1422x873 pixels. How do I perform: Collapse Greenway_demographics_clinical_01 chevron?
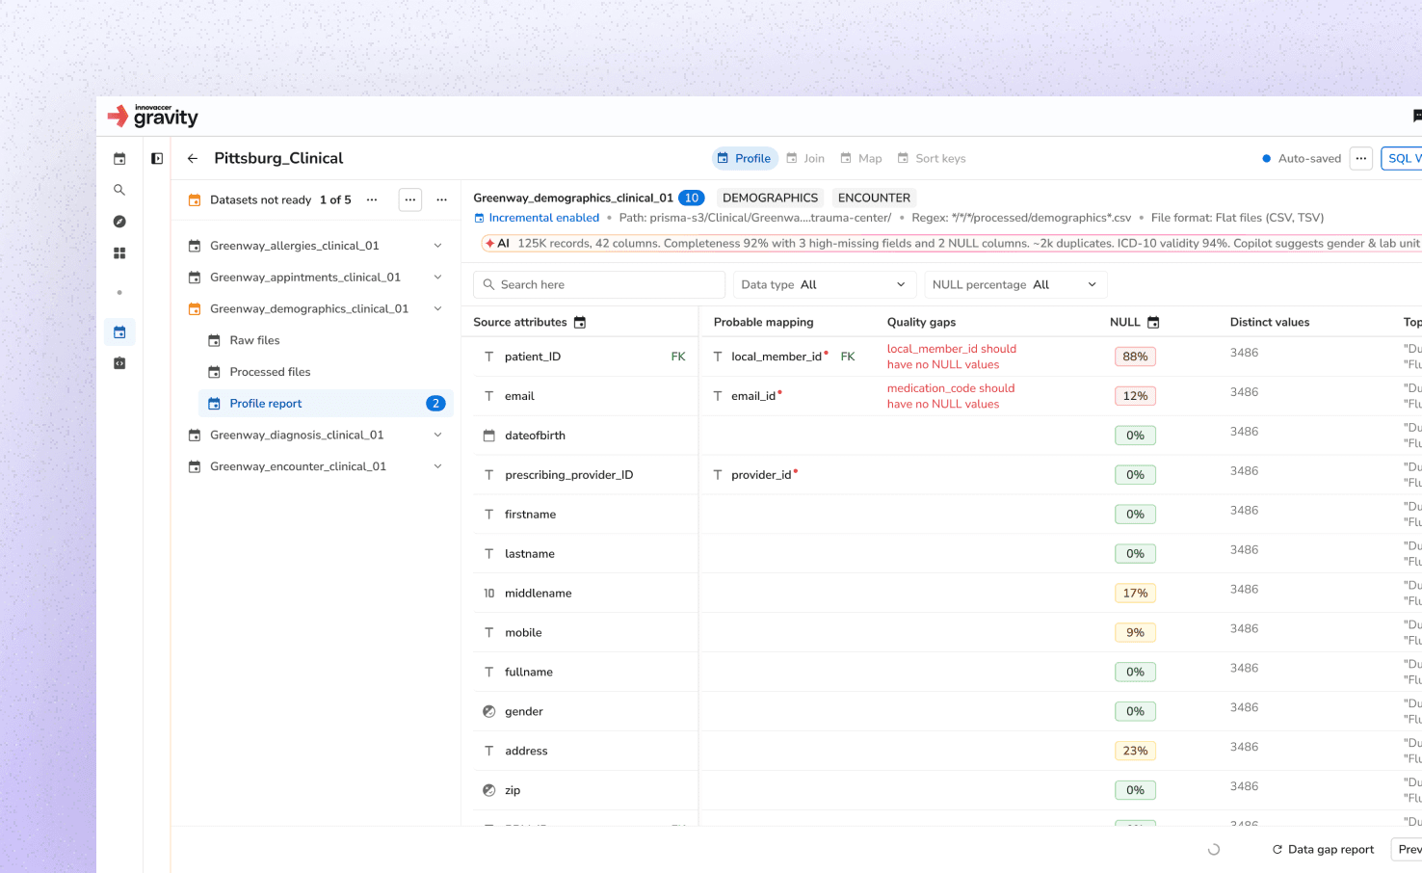pyautogui.click(x=437, y=309)
